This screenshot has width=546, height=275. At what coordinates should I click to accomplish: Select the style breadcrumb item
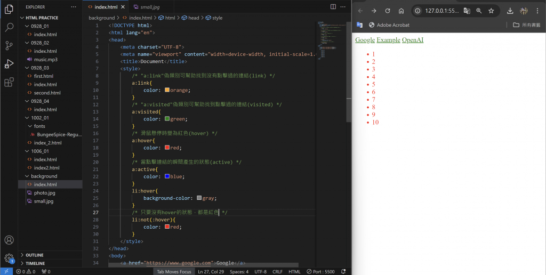pyautogui.click(x=214, y=18)
